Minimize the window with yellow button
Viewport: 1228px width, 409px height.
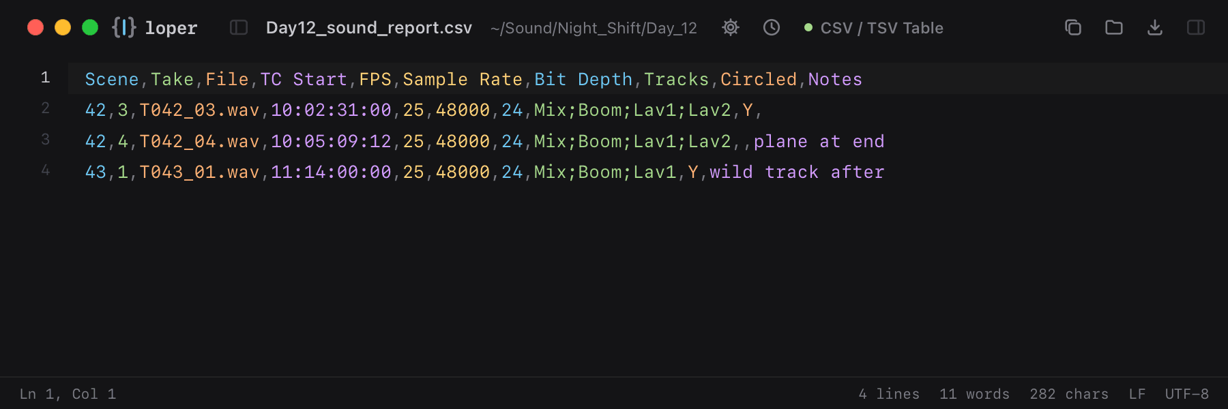[63, 27]
